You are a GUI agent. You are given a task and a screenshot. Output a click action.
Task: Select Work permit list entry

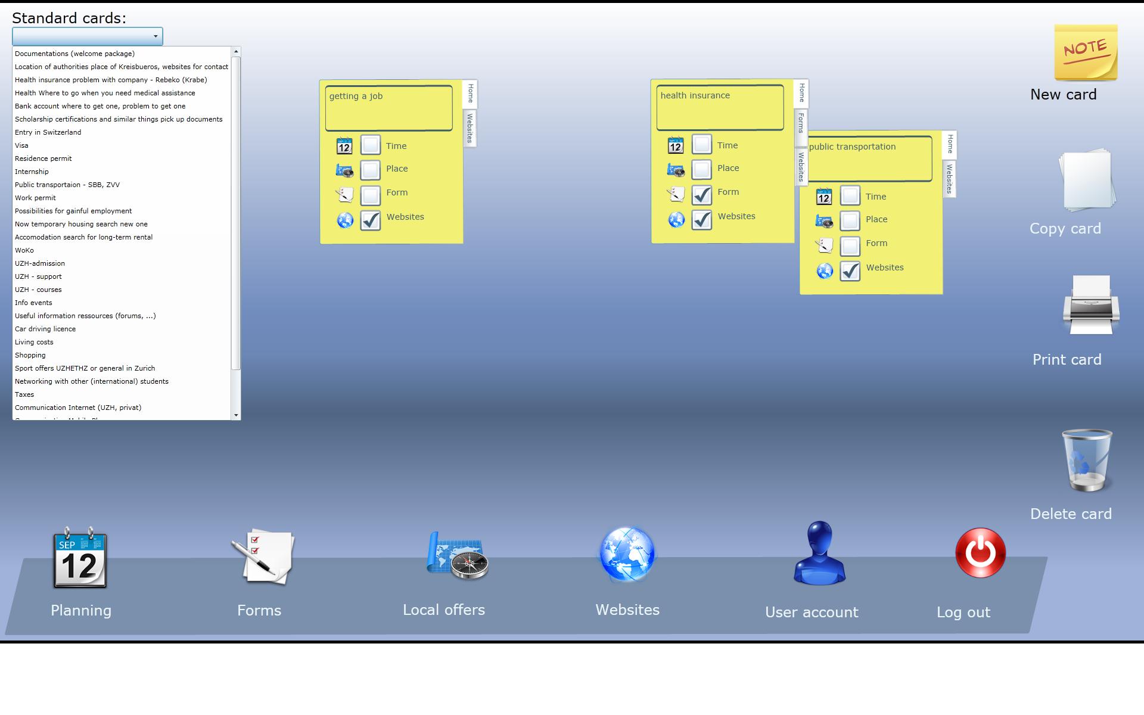[x=122, y=198]
